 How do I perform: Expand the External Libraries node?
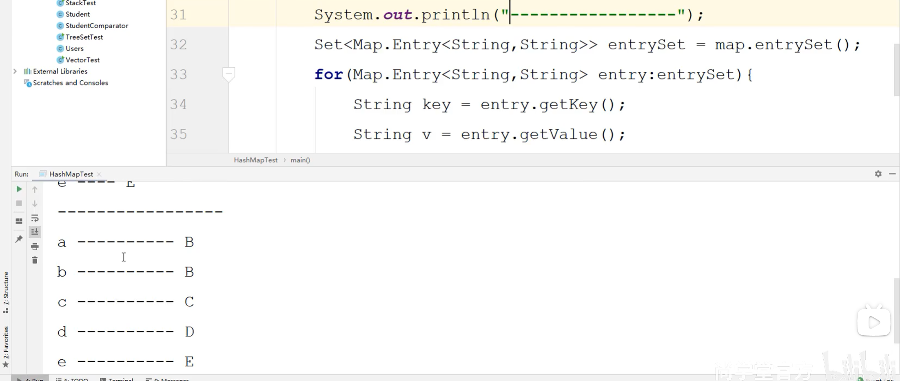click(x=15, y=71)
